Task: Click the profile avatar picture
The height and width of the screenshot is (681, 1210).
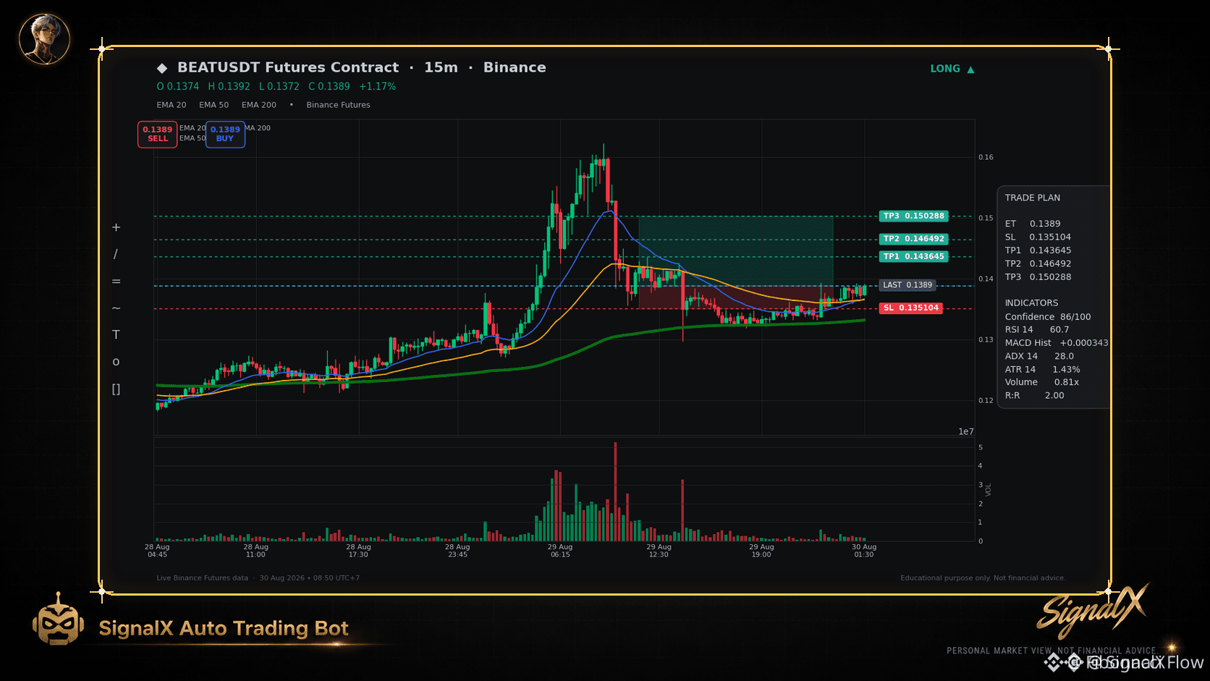Action: coord(44,38)
